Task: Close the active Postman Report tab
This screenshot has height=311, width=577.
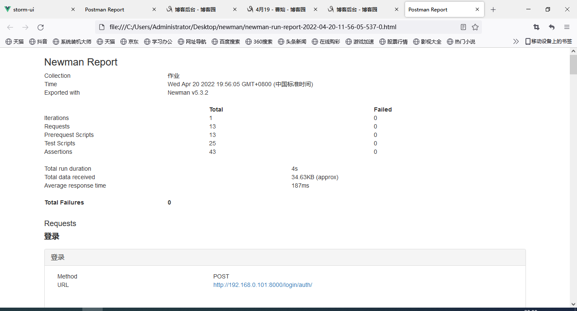Action: point(477,9)
